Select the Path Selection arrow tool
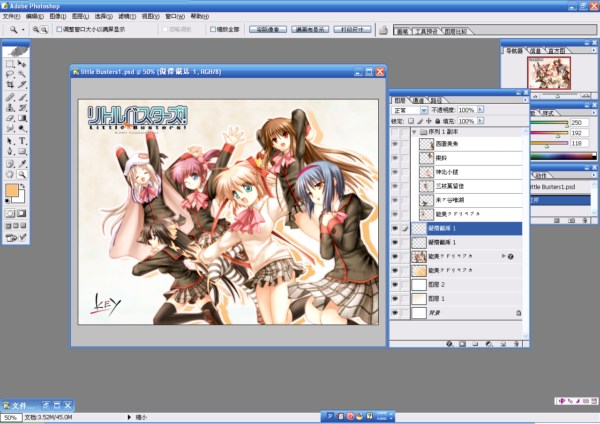600x424 pixels. pyautogui.click(x=10, y=141)
